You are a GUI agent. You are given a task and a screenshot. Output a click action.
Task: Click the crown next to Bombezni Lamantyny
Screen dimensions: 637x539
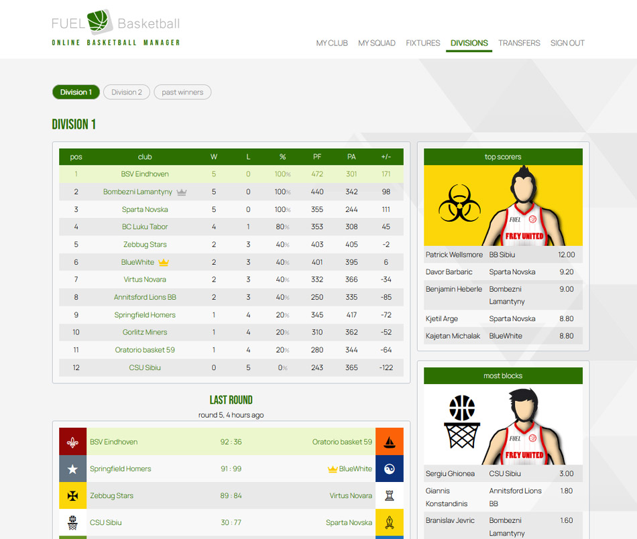181,192
